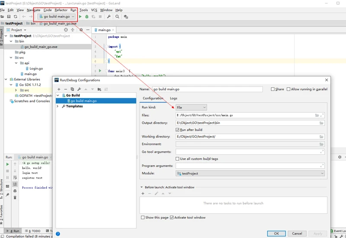Click the Project panel gear settings icon
The height and width of the screenshot is (238, 346).
point(80,30)
